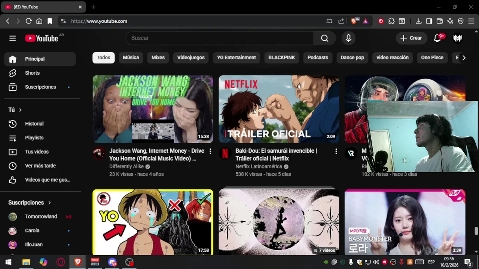Open the Jackson Wang Drive You Home title
Screen dimensions: 479x269
click(157, 155)
